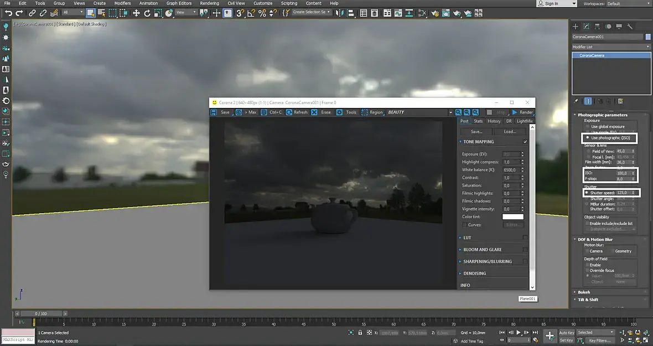Uncheck the Tone Mapping checkbox
The height and width of the screenshot is (346, 653).
(525, 142)
